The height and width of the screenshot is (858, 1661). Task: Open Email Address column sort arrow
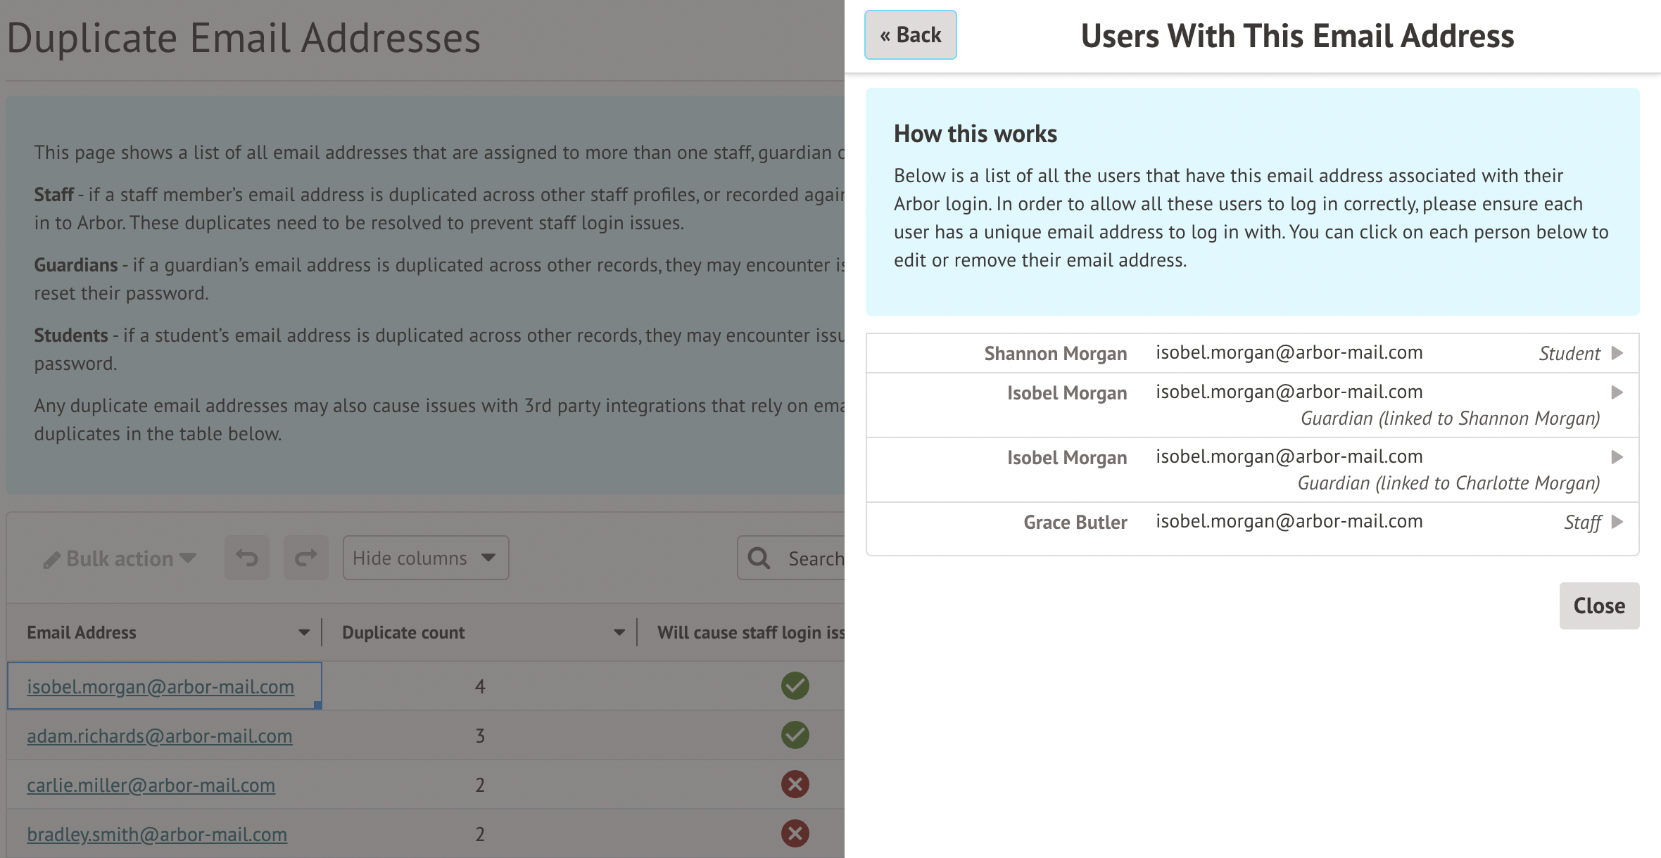tap(303, 632)
